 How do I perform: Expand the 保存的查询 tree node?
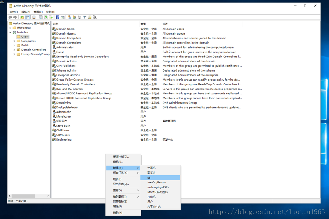(x=10, y=28)
